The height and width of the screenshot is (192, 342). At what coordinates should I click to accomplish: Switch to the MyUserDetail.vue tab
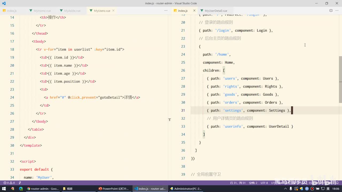point(216,11)
